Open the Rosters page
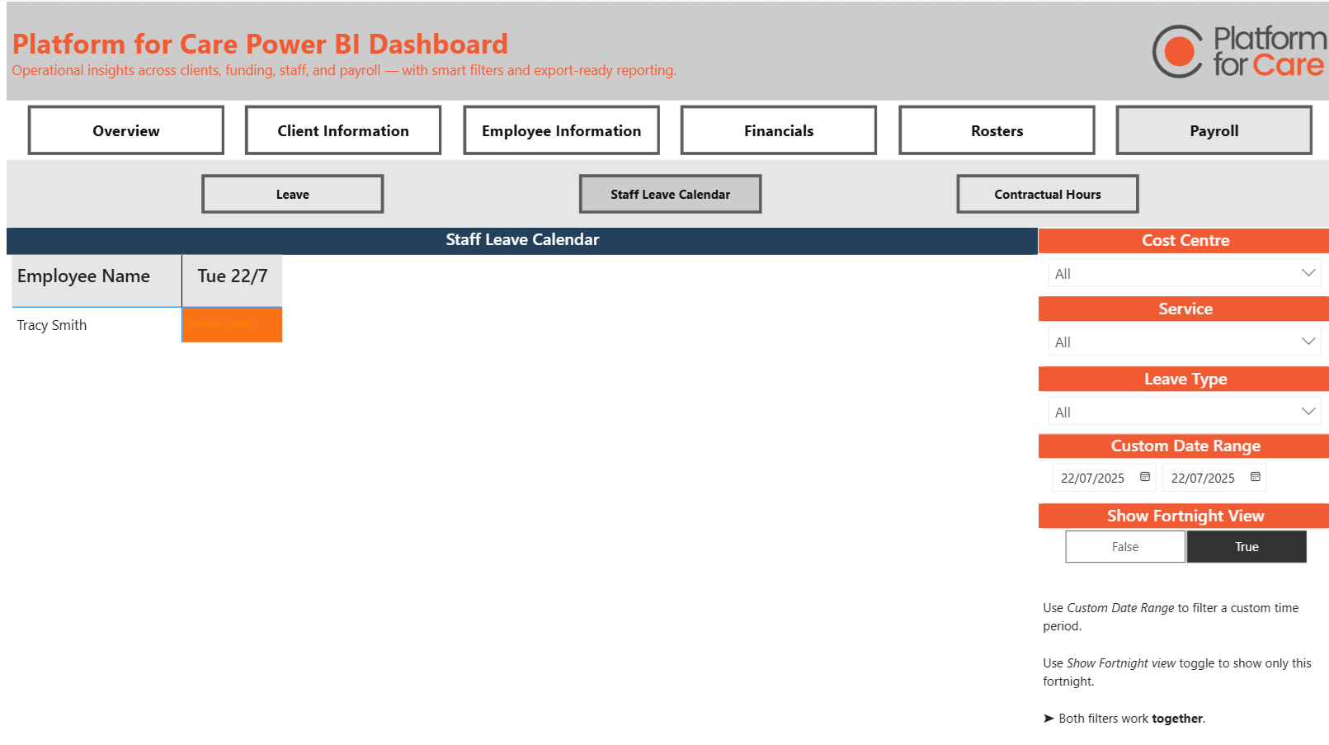The image size is (1329, 745). coord(997,130)
